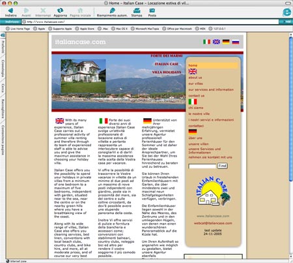Open Riempimento autom. autofill tool
293x263 pixels.
tap(112, 12)
